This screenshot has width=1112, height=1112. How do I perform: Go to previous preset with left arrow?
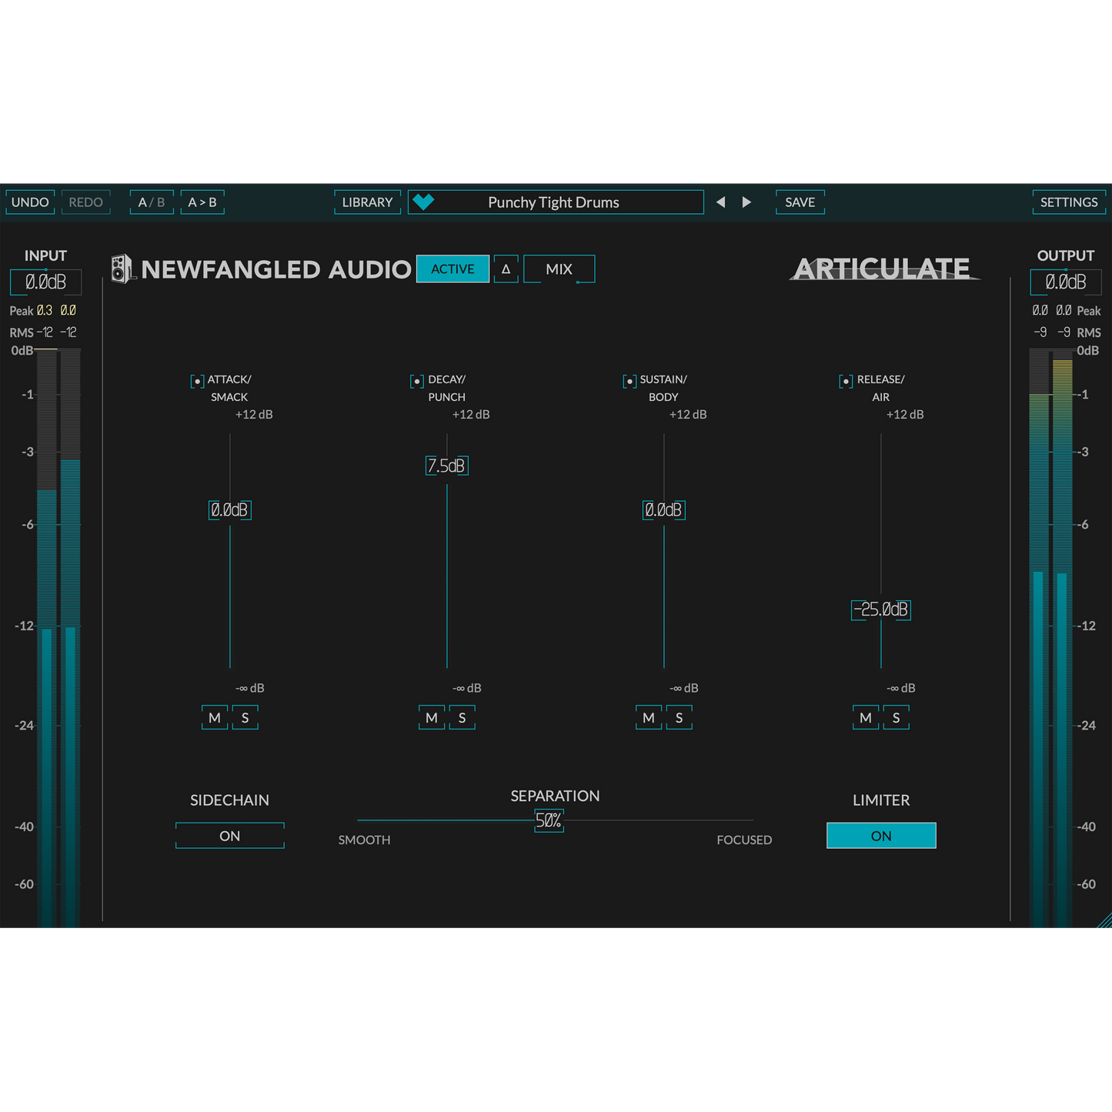[720, 202]
